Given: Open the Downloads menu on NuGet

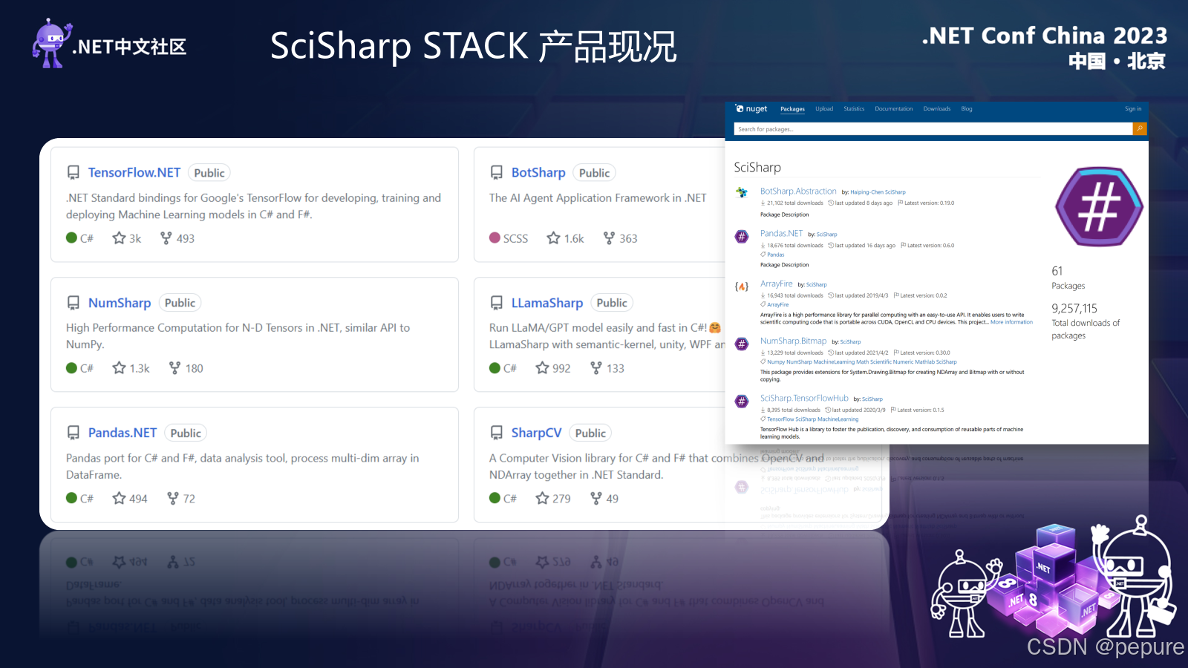Looking at the screenshot, I should tap(937, 109).
